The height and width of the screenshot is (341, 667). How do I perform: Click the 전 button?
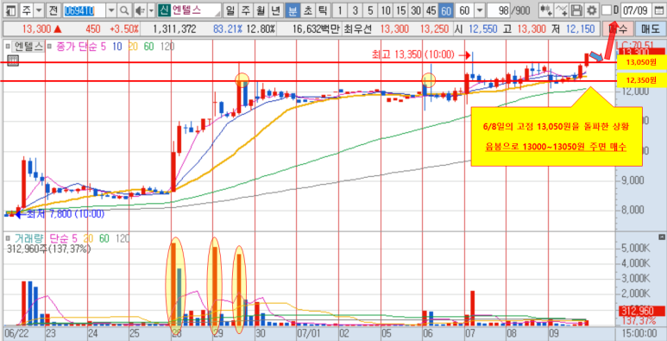coord(53,10)
